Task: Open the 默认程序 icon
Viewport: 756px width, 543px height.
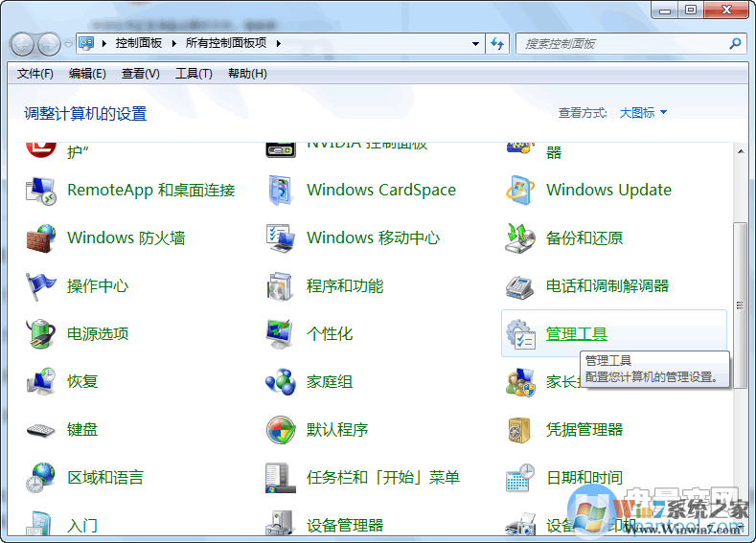Action: [x=280, y=429]
